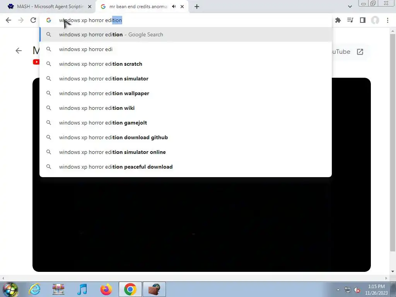Click the vertical scrollbar down arrow
396x297 pixels.
click(393, 271)
